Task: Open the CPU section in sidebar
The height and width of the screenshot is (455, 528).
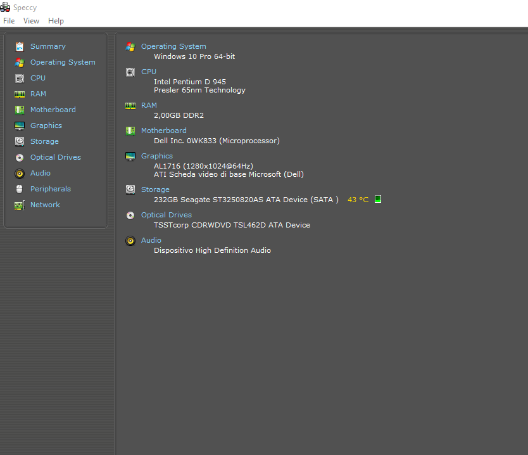Action: 38,78
